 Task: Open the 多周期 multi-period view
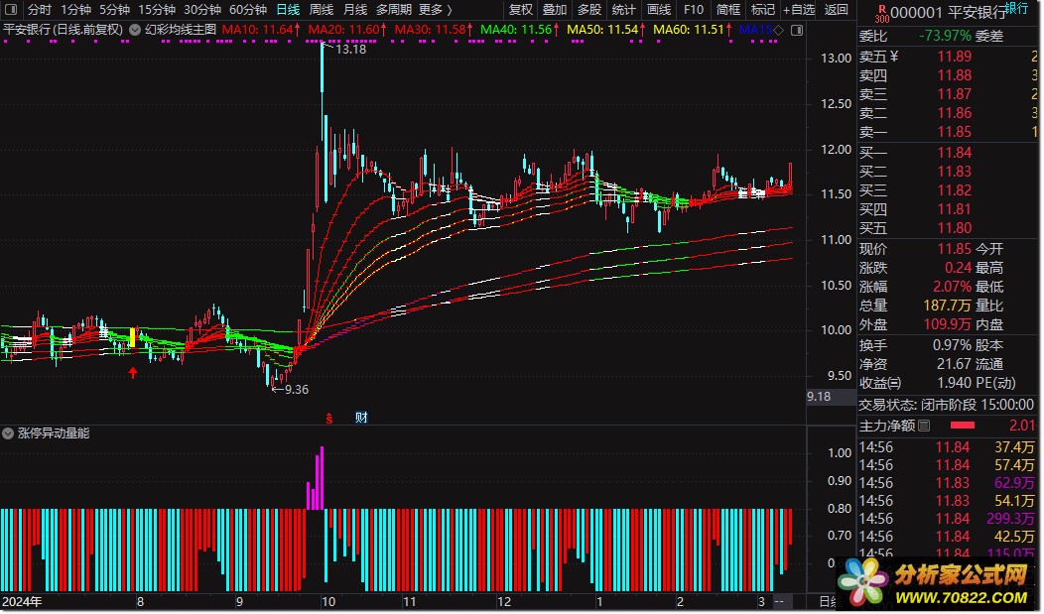[x=394, y=9]
